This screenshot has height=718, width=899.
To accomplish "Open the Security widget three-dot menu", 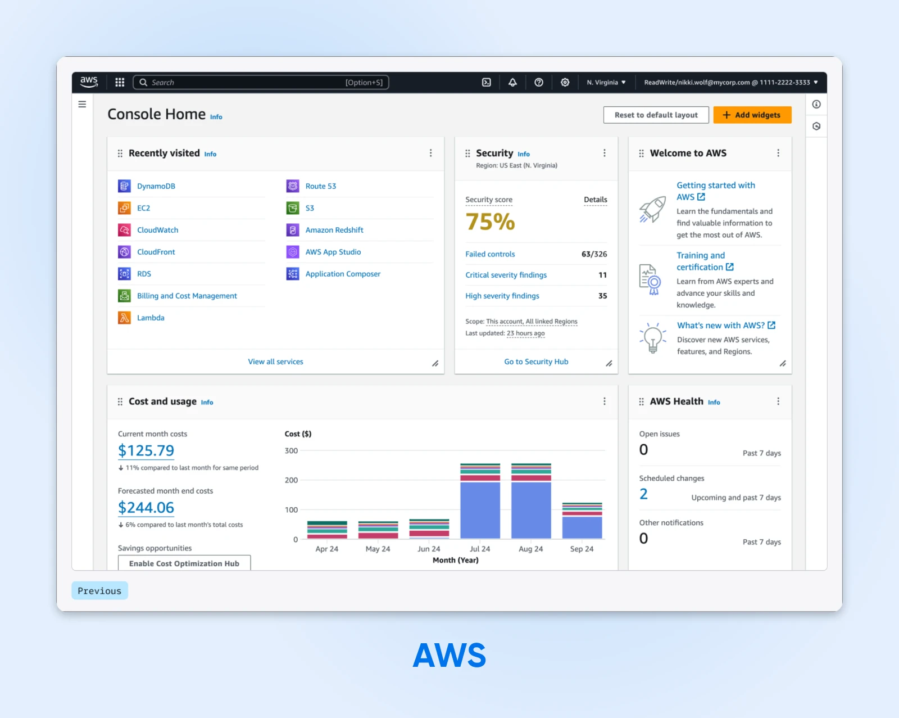I will tap(605, 153).
